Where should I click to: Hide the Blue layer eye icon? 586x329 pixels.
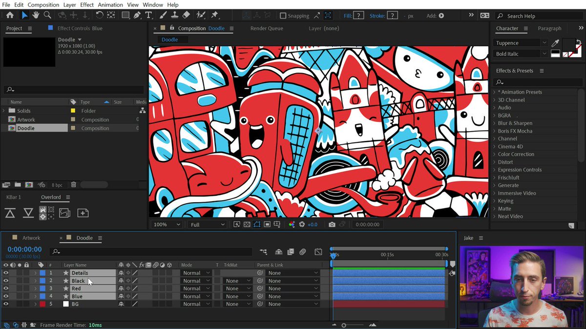[6, 296]
